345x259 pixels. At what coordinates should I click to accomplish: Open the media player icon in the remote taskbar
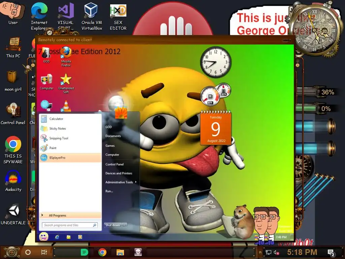click(x=80, y=237)
